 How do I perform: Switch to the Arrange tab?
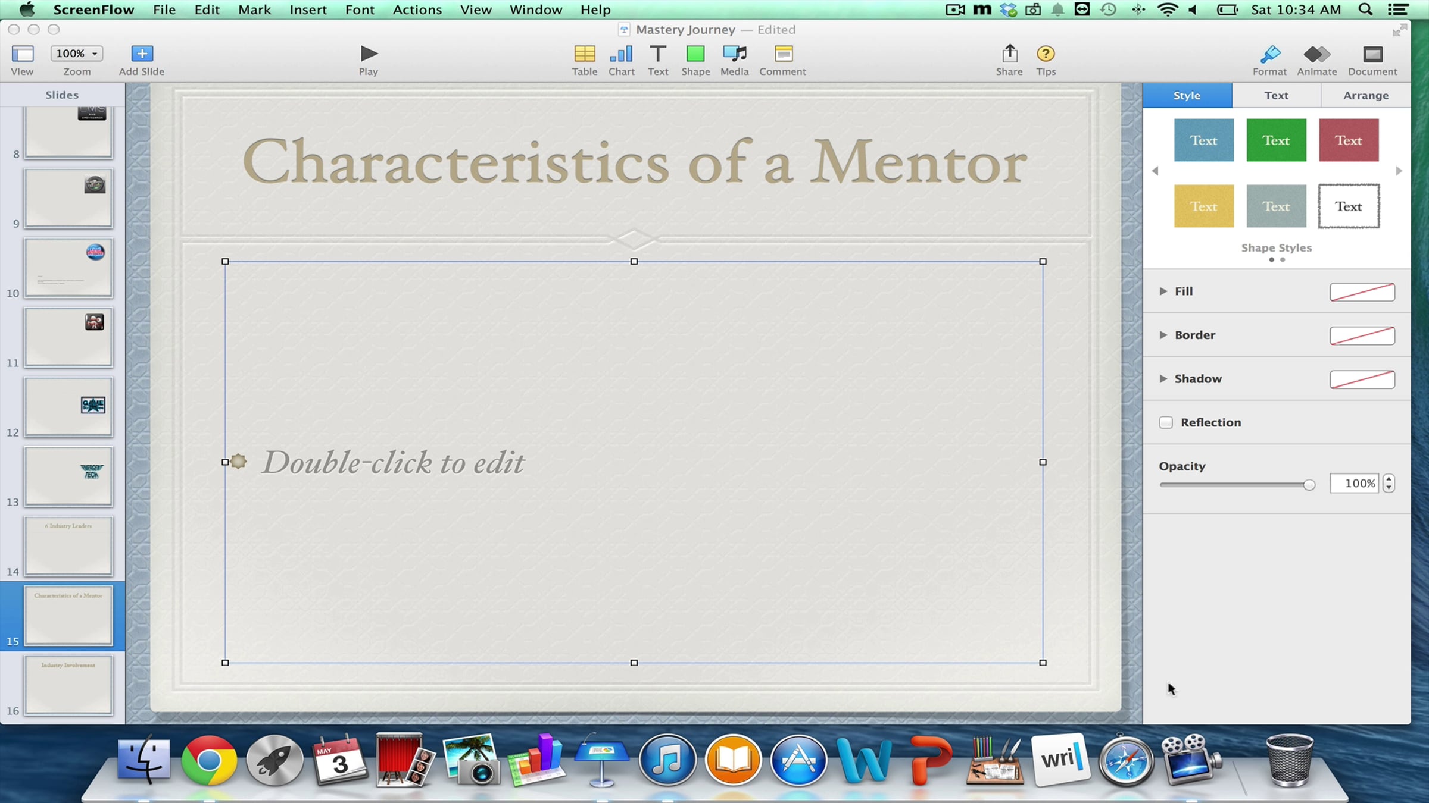1365,95
